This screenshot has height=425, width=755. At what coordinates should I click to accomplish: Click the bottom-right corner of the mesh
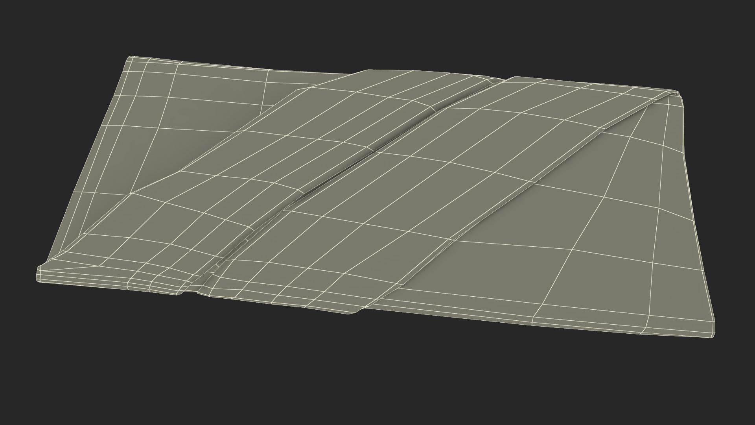713,334
